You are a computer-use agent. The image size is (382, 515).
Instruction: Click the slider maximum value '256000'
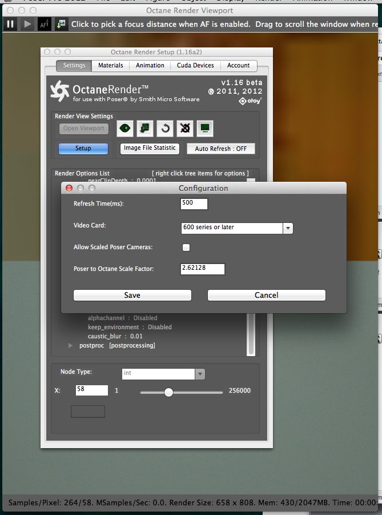click(240, 390)
